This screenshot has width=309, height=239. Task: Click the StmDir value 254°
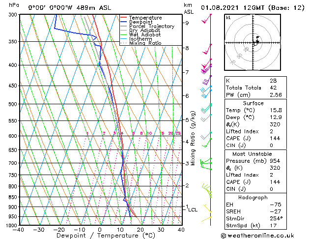point(276,218)
